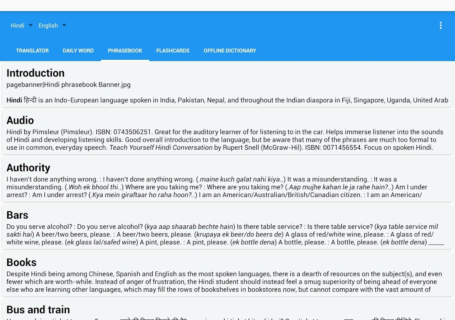The image size is (455, 320).
Task: Switch to the Translator tab
Action: (x=32, y=50)
